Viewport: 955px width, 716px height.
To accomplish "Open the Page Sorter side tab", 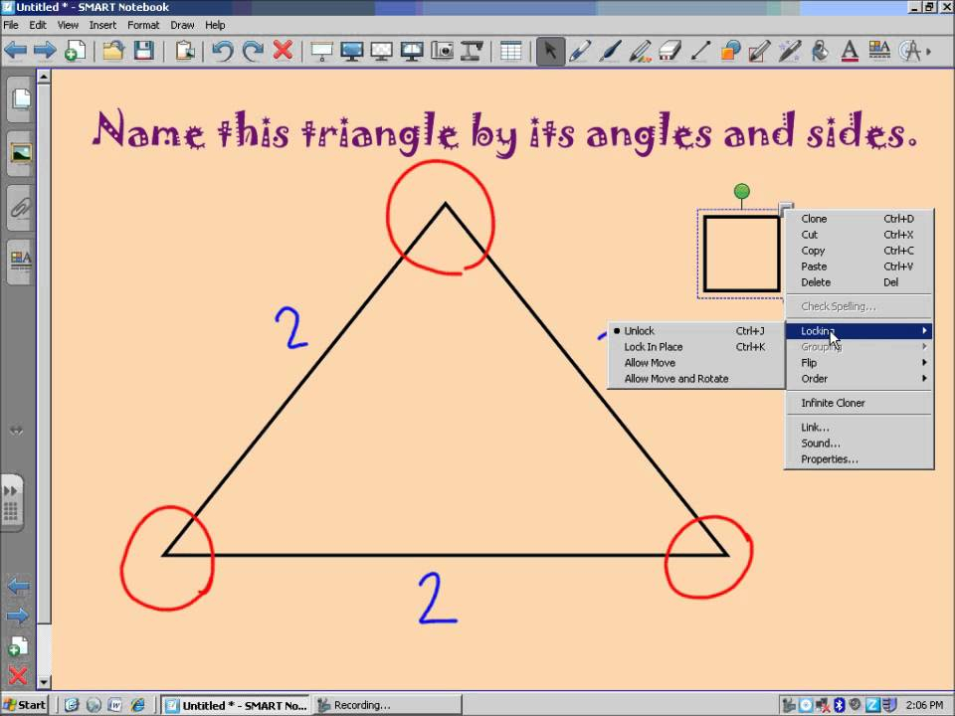I will point(21,99).
